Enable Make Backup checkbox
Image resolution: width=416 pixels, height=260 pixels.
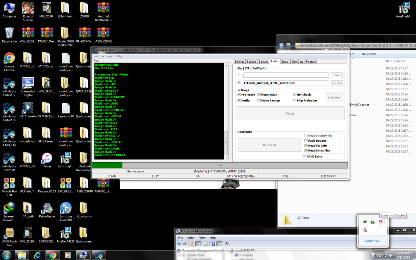(259, 100)
